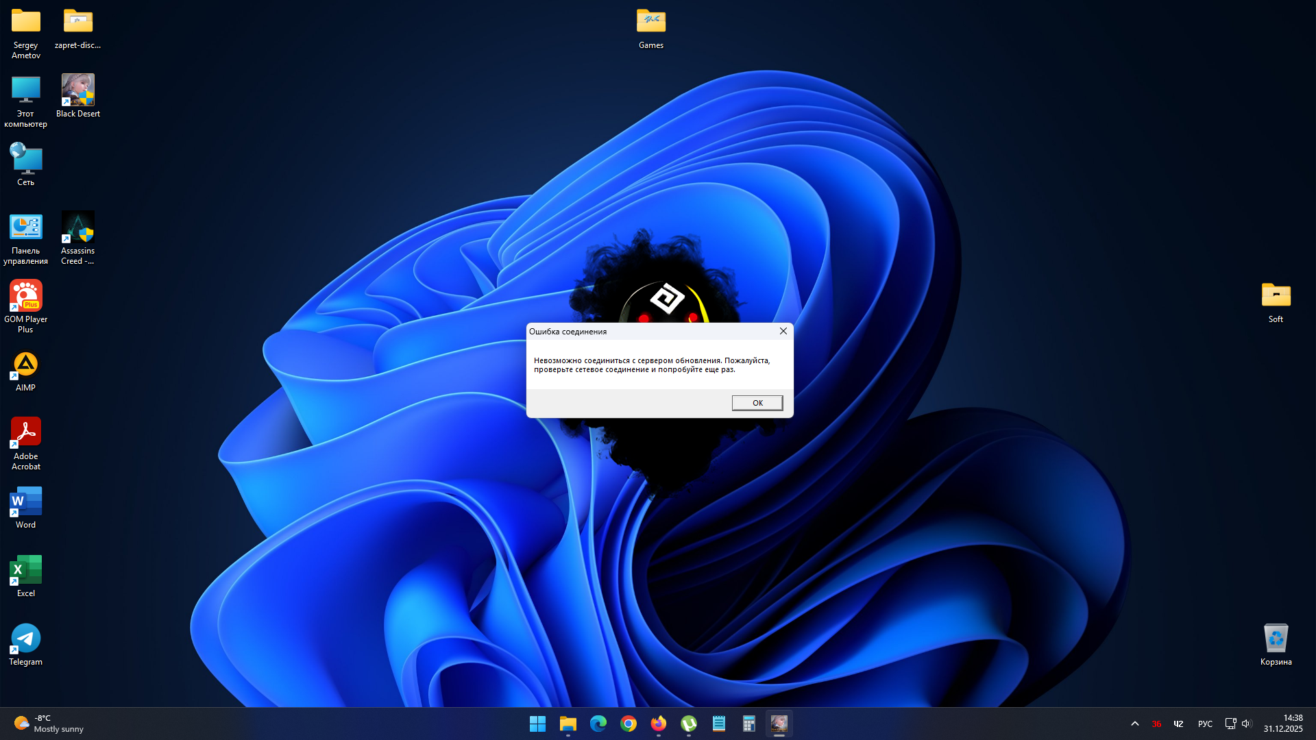This screenshot has width=1316, height=740.
Task: Expand the hidden system tray icons chevron
Action: 1135,724
